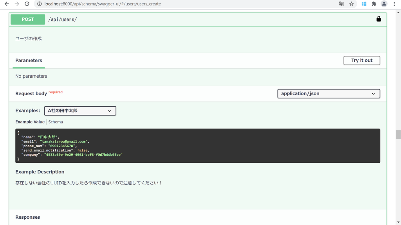Open the application/json content type dropdown
401x225 pixels.
point(329,94)
